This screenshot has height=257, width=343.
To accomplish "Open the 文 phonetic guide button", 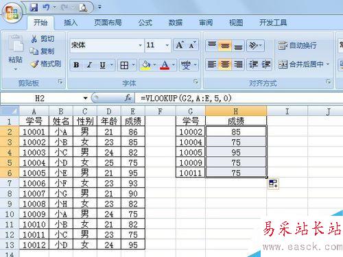I will point(186,65).
